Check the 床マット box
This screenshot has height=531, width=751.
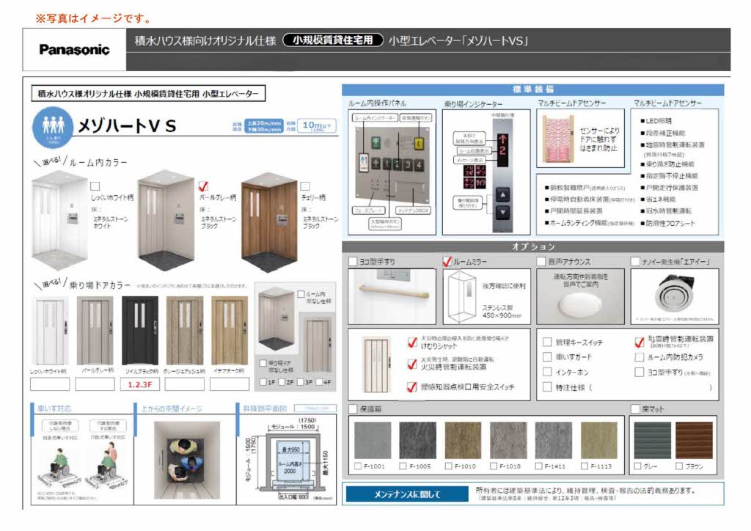coord(636,409)
